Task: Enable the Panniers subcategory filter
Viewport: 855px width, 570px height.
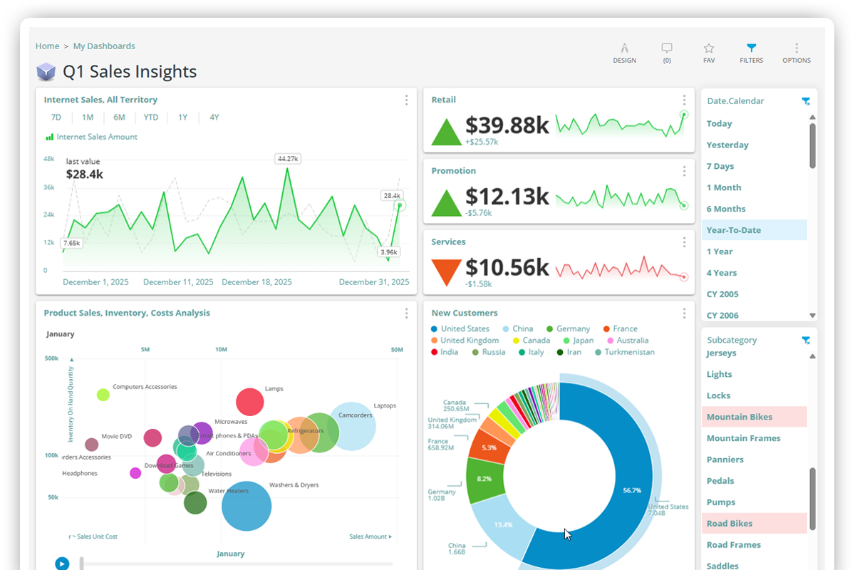Action: [x=725, y=459]
